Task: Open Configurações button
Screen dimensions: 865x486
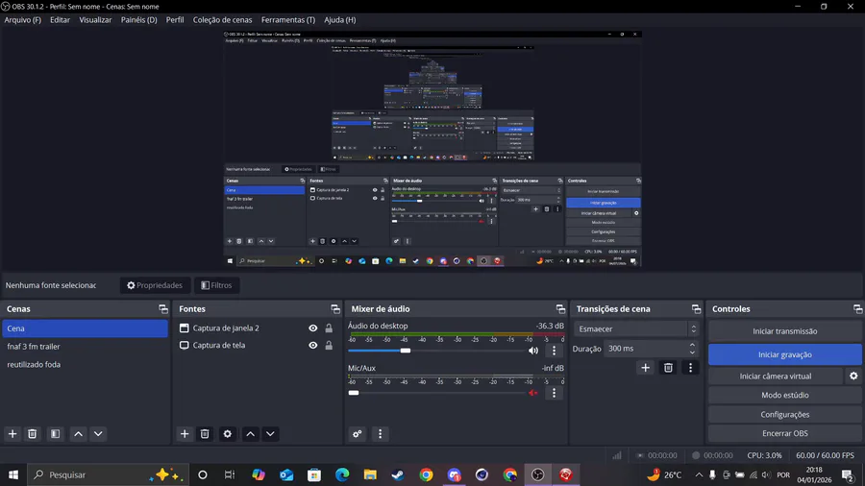Action: click(x=784, y=414)
